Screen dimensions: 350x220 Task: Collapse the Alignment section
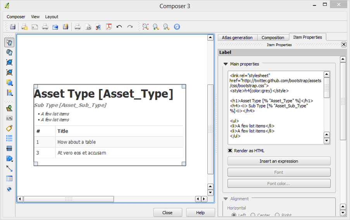point(225,199)
